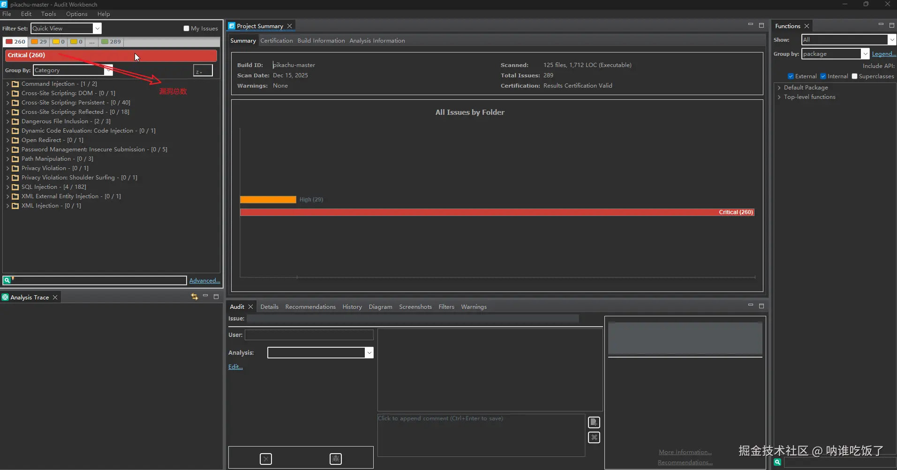Expand the Cross-Site Scripting: Persistent category
The height and width of the screenshot is (470, 897).
8,103
